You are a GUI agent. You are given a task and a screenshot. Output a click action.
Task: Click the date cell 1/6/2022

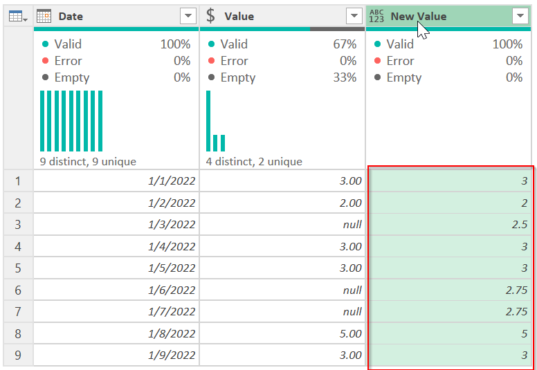pos(116,290)
